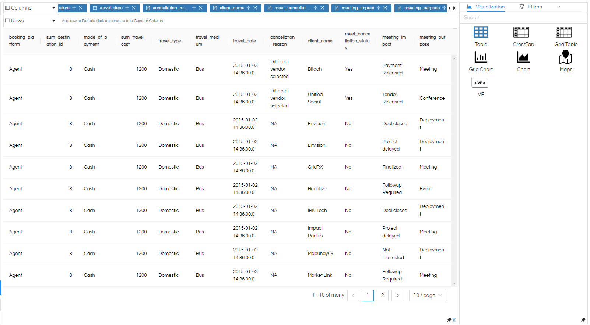Screen dimensions: 590x325
Task: Remove the travel_date column chip
Action: 134,8
